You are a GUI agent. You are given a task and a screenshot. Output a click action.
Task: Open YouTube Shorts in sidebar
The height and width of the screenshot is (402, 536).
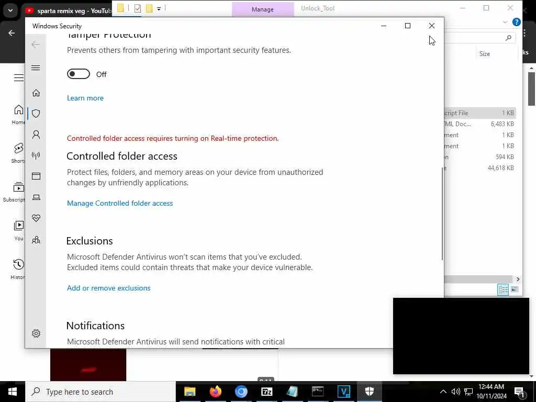(x=18, y=153)
